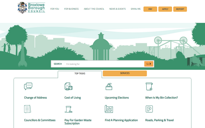Image resolution: width=205 pixels, height=128 pixels.
Task: Go to News & Events
Action: point(117,9)
